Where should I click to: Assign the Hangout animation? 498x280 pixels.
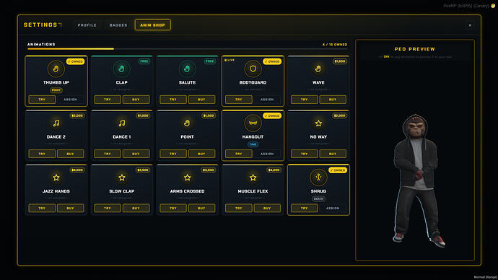pyautogui.click(x=267, y=154)
